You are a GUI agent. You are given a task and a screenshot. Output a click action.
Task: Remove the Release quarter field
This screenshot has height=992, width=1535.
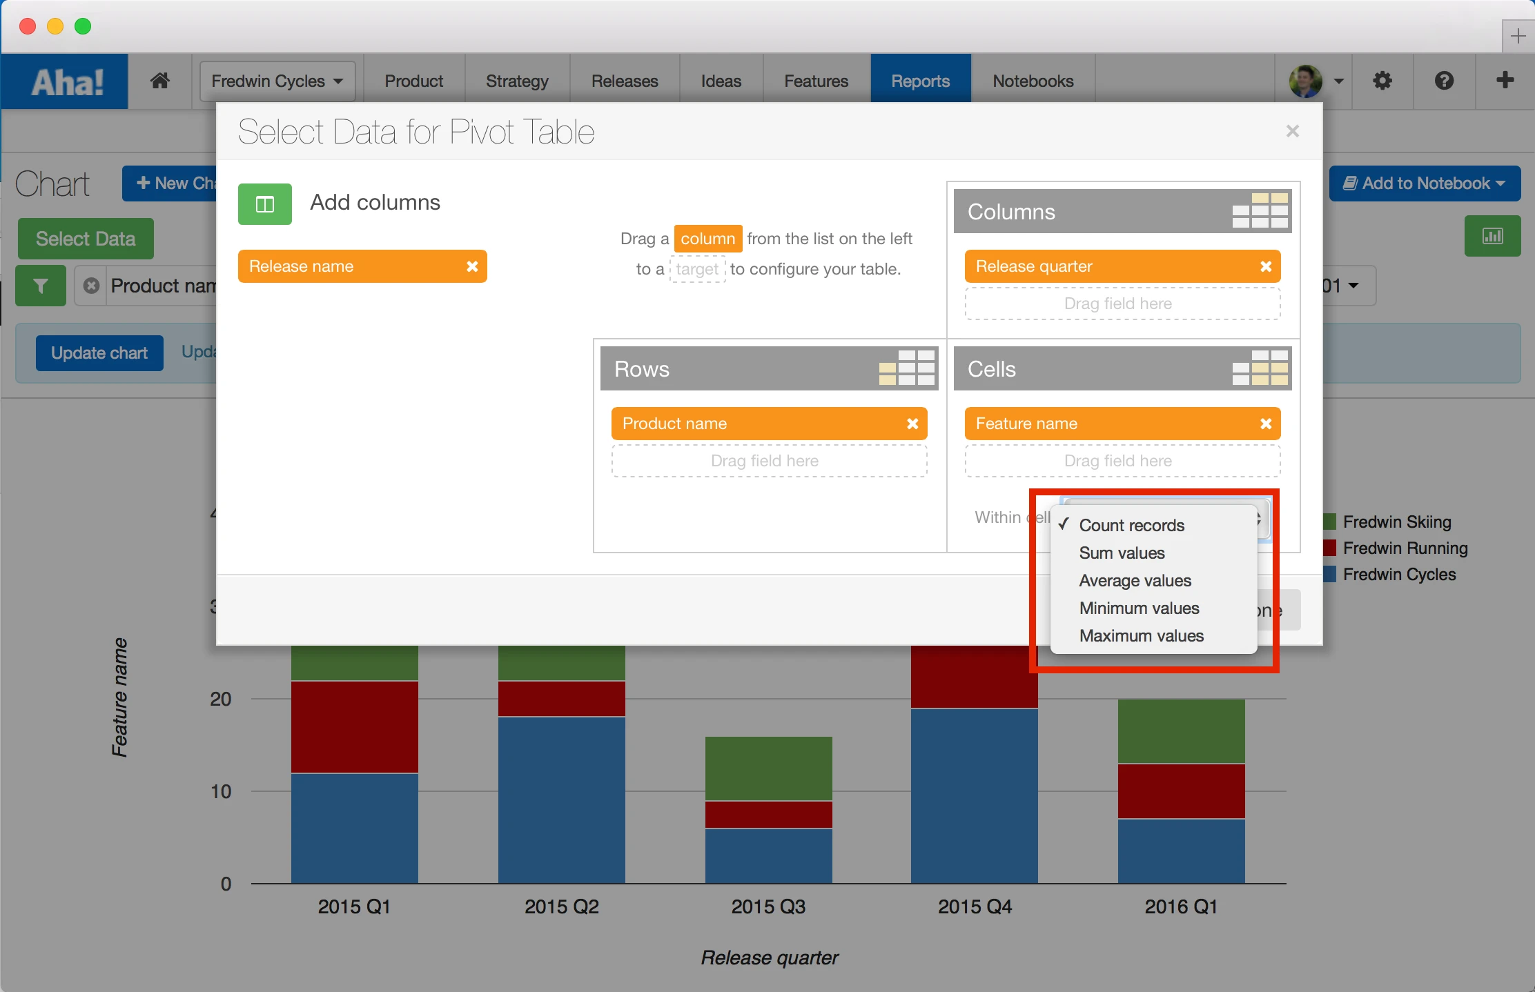click(x=1266, y=266)
